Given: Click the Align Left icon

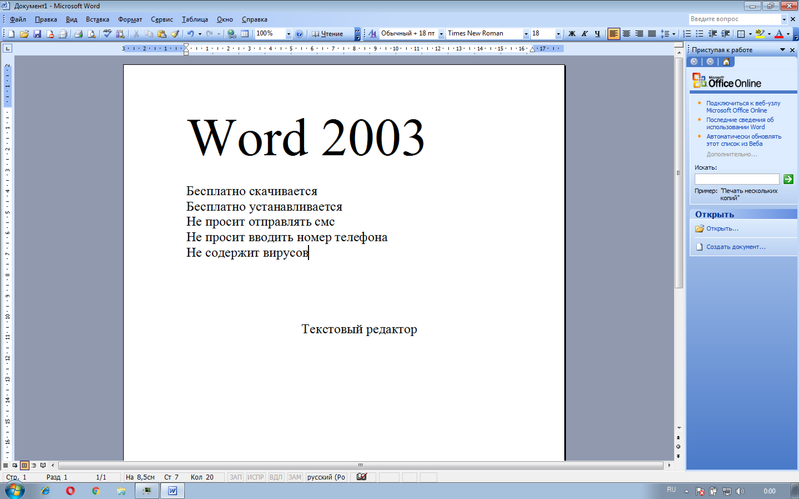Looking at the screenshot, I should [x=612, y=34].
